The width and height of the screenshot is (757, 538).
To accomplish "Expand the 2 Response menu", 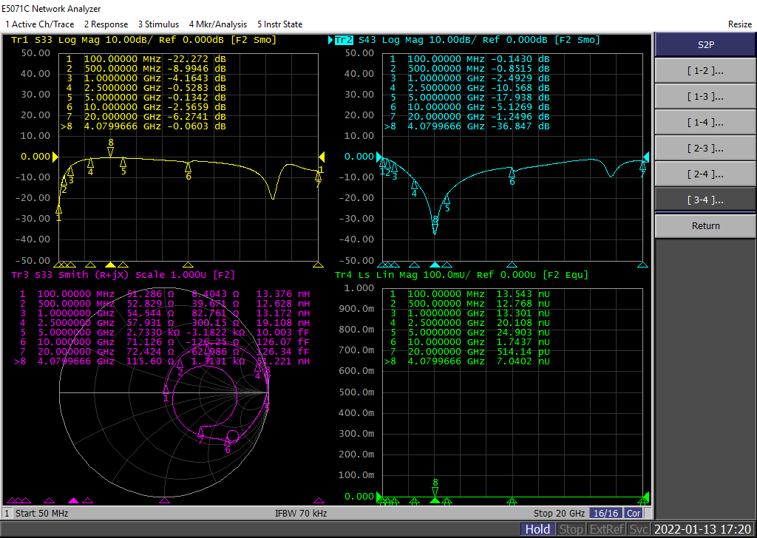I will (x=106, y=24).
